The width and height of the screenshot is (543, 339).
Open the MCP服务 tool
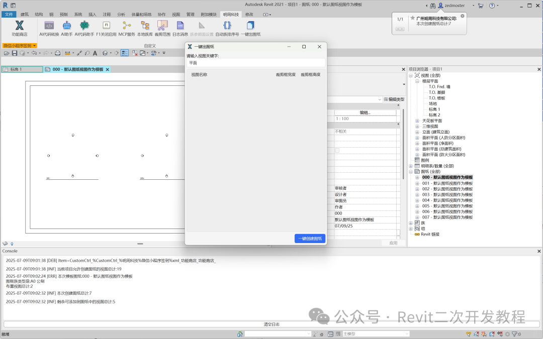[x=127, y=28]
